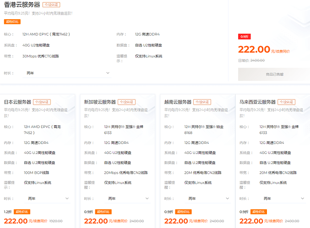The height and width of the screenshot is (228, 310).
Task: Click 100M BGP线路 in the Japan card
Action: [37, 173]
